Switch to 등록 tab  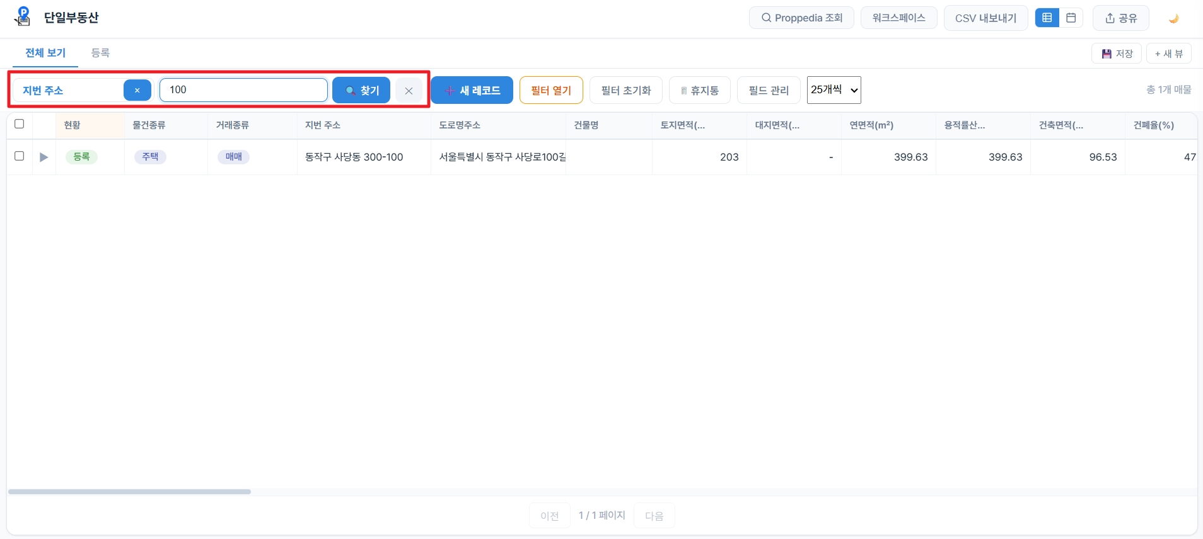(x=100, y=53)
